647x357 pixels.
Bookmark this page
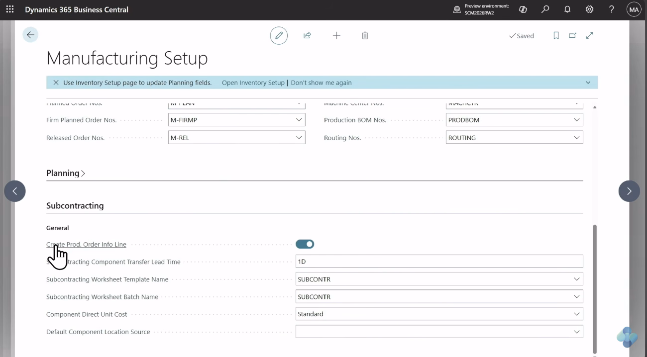point(556,35)
